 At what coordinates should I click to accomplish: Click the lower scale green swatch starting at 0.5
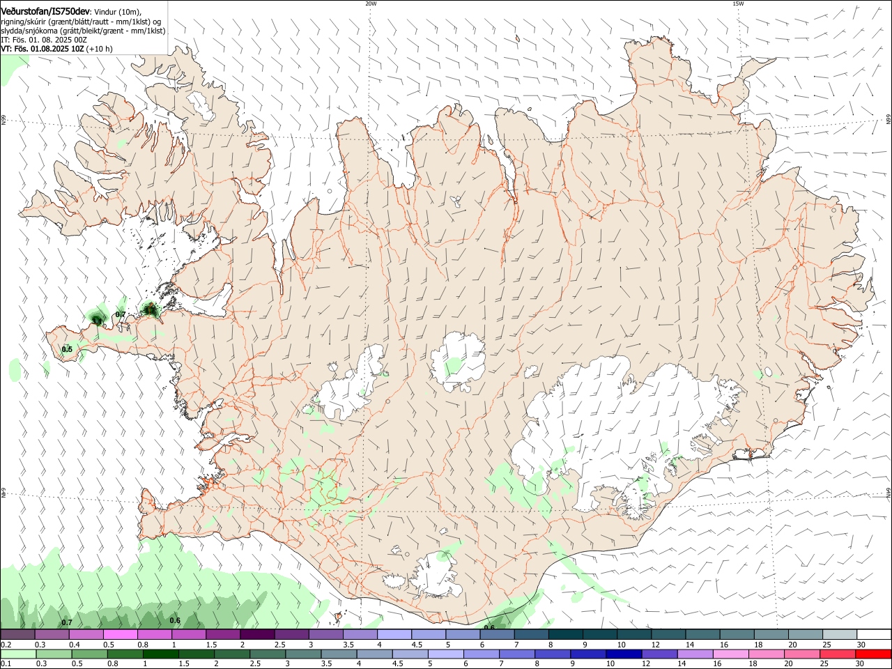click(x=89, y=654)
